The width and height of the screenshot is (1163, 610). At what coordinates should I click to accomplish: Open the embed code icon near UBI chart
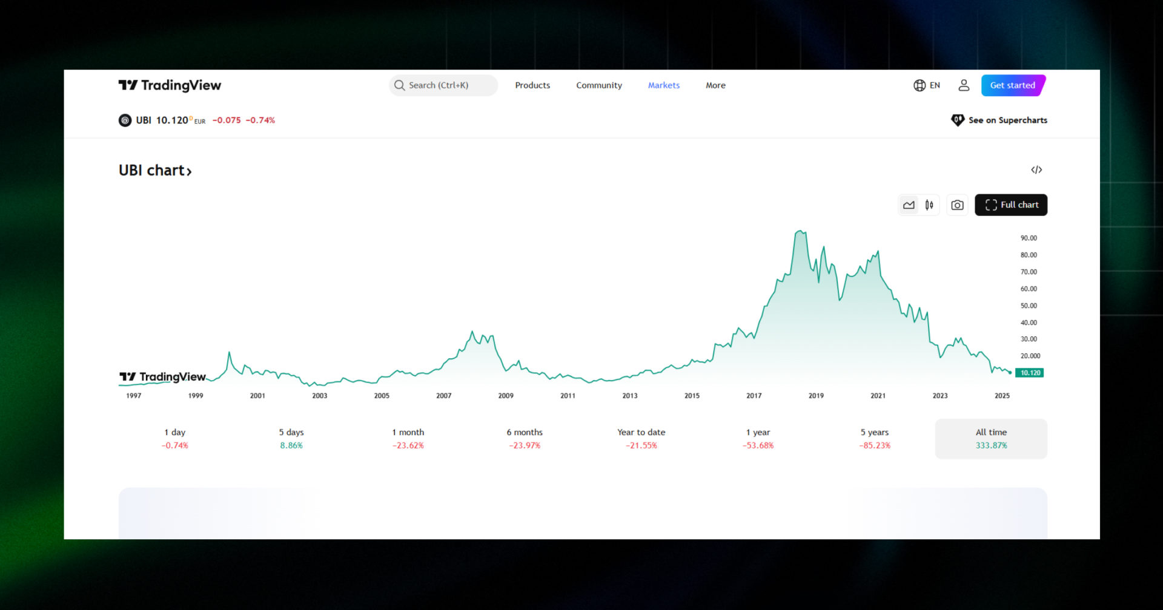[1036, 170]
